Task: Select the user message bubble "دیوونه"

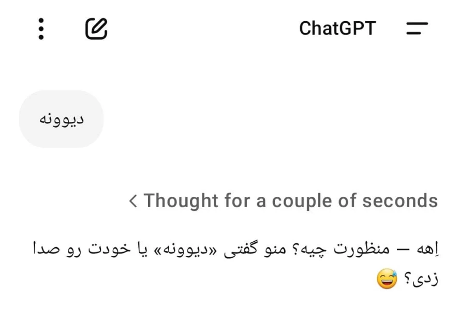Action: pyautogui.click(x=61, y=119)
